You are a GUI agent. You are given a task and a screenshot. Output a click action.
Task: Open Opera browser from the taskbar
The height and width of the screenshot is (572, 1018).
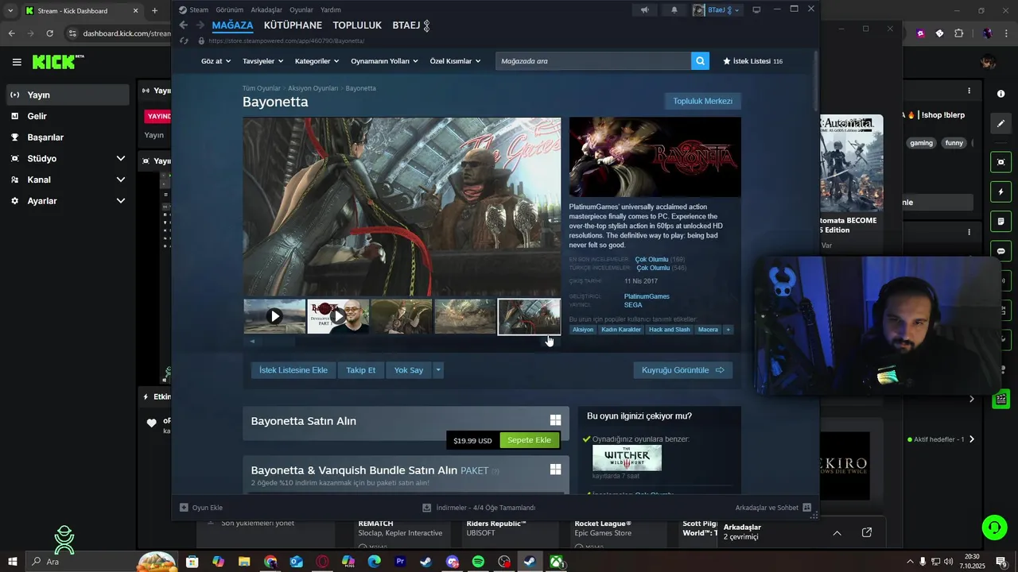tap(322, 562)
